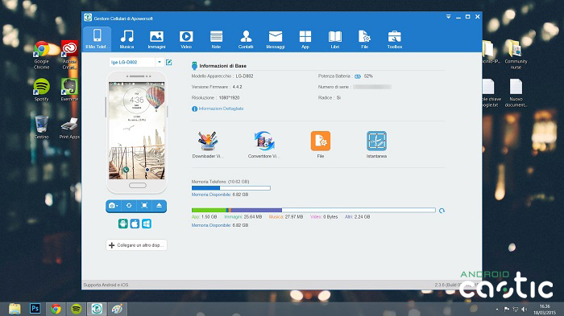The image size is (564, 316).
Task: Expand the lge LG-D802 device dropdown
Action: [x=160, y=62]
